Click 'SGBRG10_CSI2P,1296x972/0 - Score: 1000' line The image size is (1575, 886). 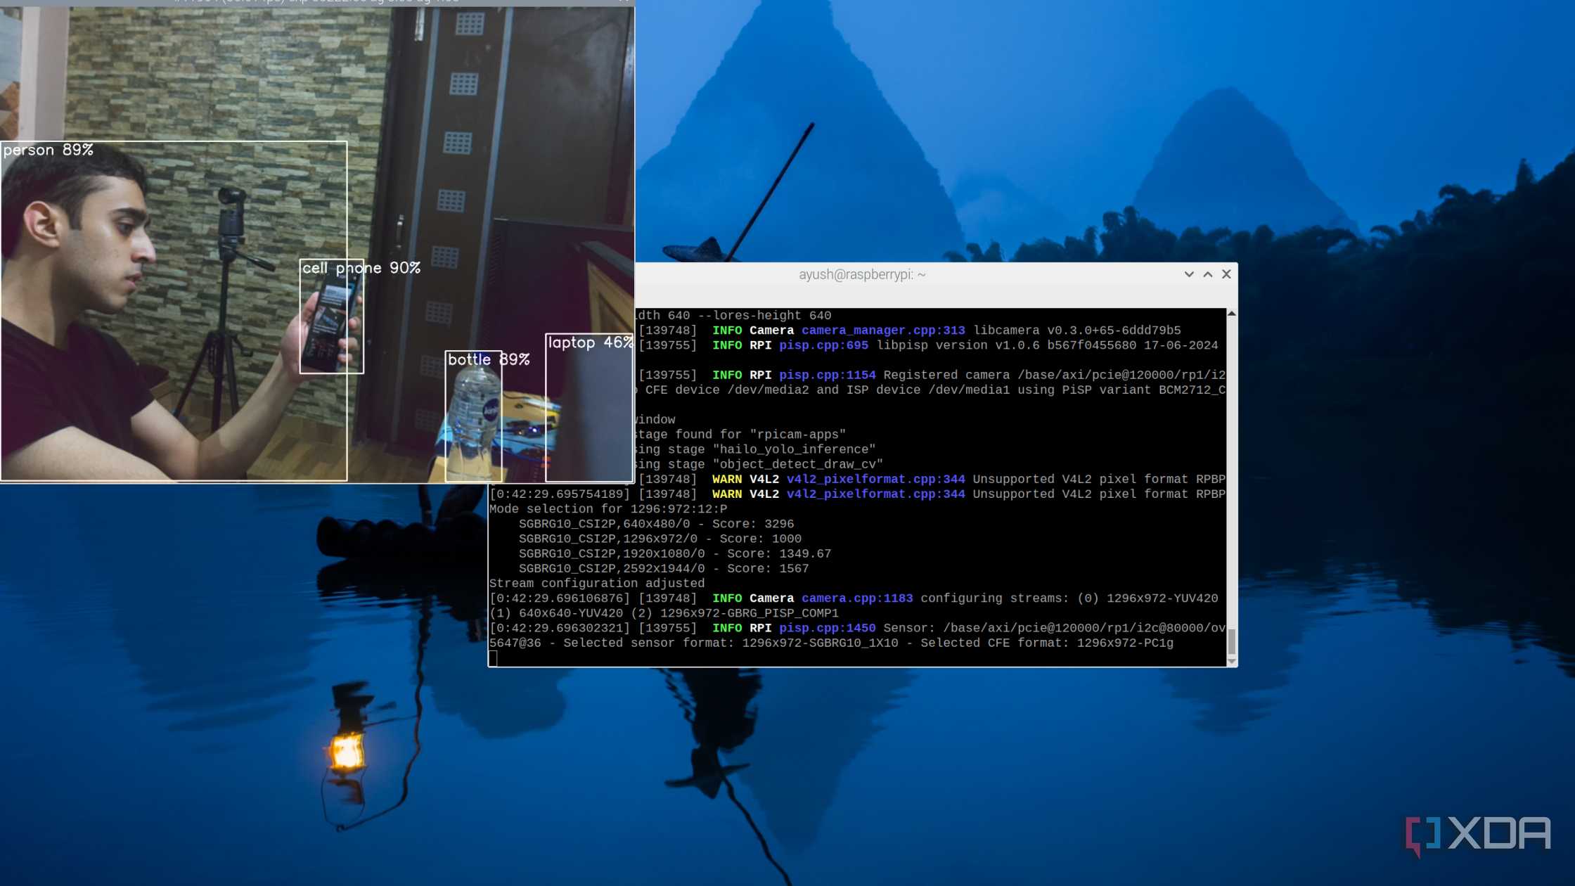pyautogui.click(x=660, y=539)
